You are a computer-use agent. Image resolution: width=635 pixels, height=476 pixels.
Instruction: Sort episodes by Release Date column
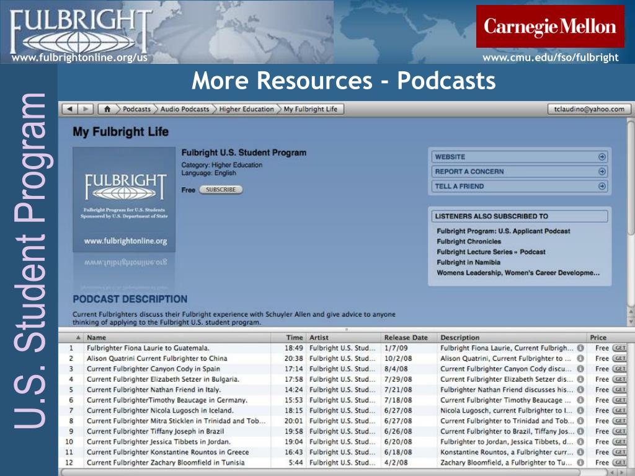pos(409,338)
